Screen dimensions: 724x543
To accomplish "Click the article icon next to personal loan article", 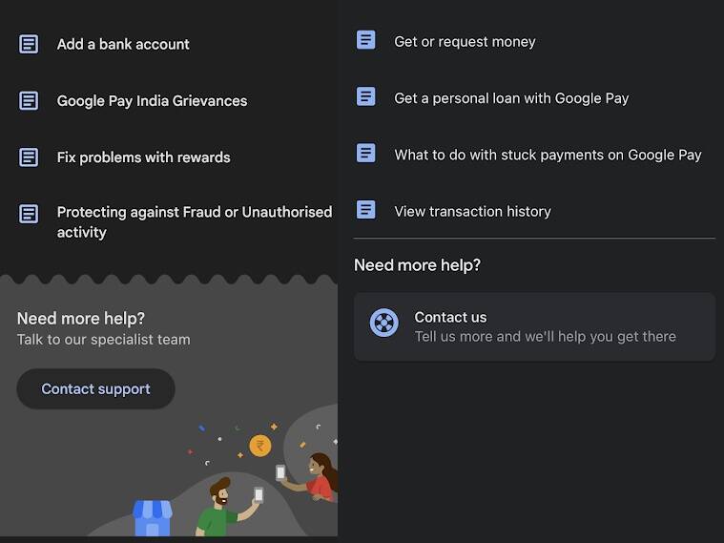I will (366, 96).
